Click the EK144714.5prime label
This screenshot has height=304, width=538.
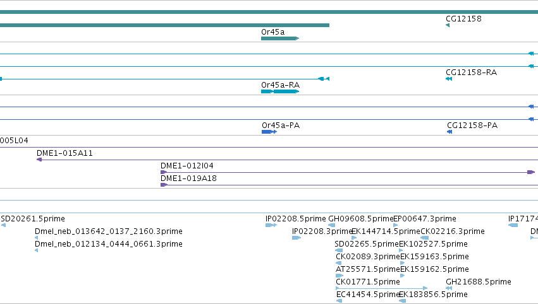click(386, 231)
